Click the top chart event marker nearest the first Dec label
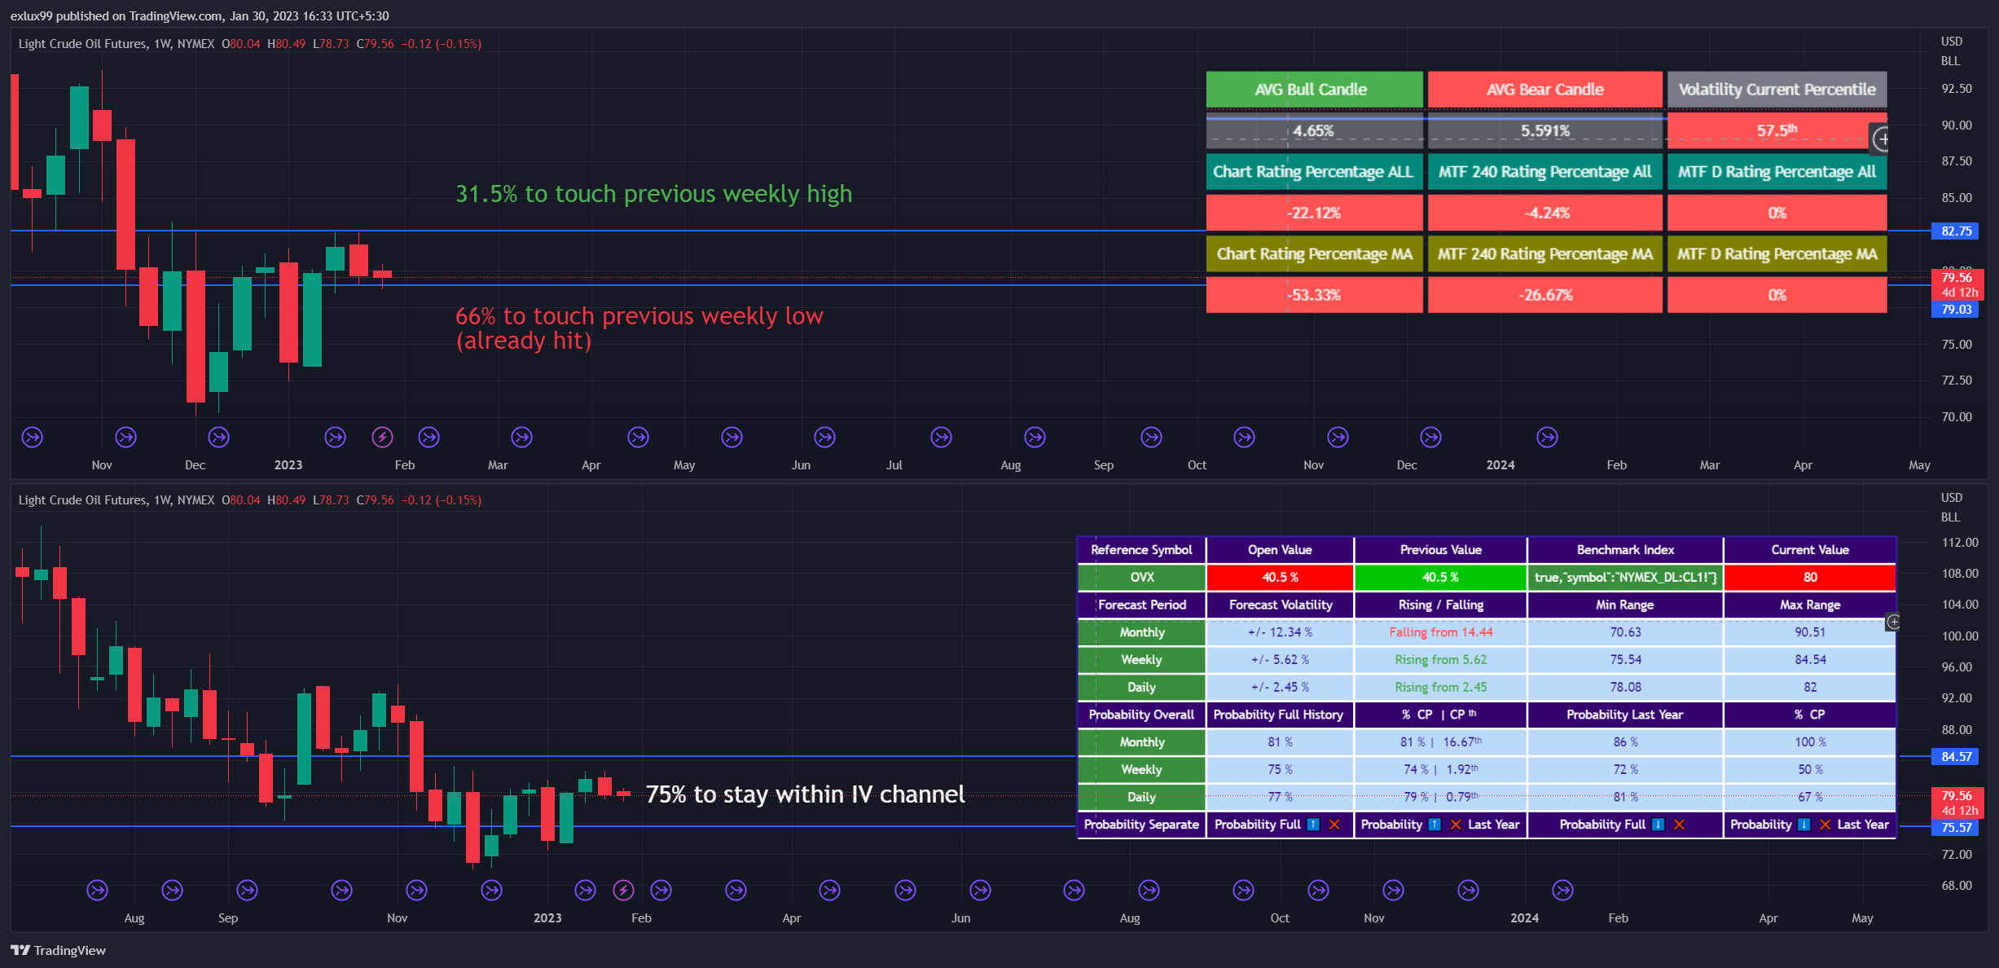 pyautogui.click(x=218, y=438)
